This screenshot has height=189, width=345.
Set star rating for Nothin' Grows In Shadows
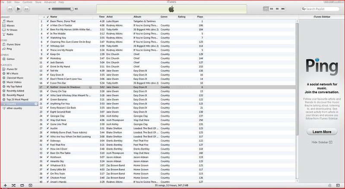pos(185,87)
